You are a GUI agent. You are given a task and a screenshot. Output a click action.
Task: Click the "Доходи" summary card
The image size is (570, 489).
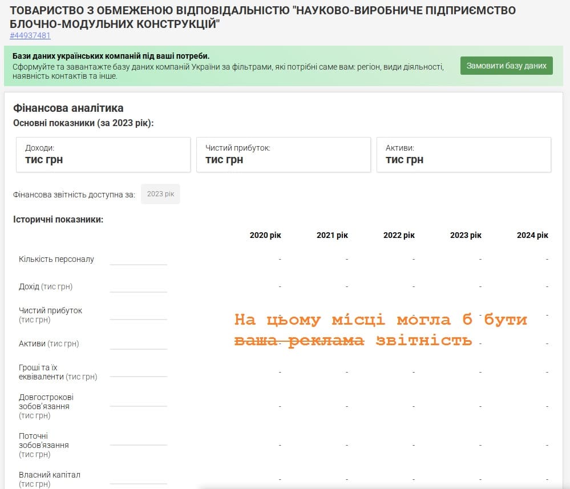(x=103, y=154)
